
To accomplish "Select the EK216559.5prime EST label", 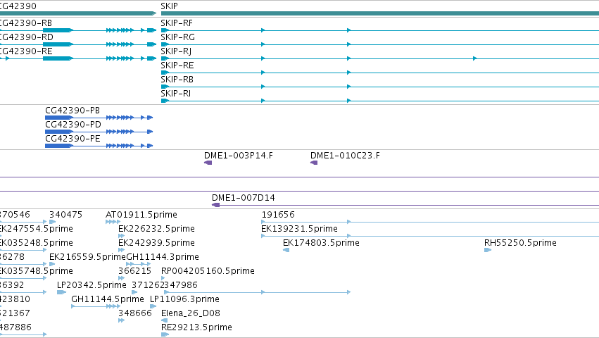I will (x=87, y=257).
